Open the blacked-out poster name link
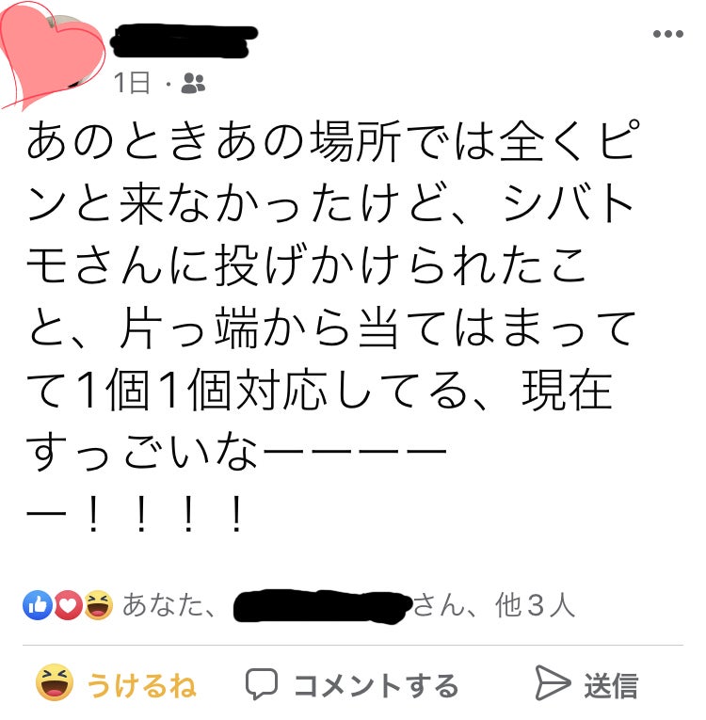Image resolution: width=706 pixels, height=720 pixels. 185,41
